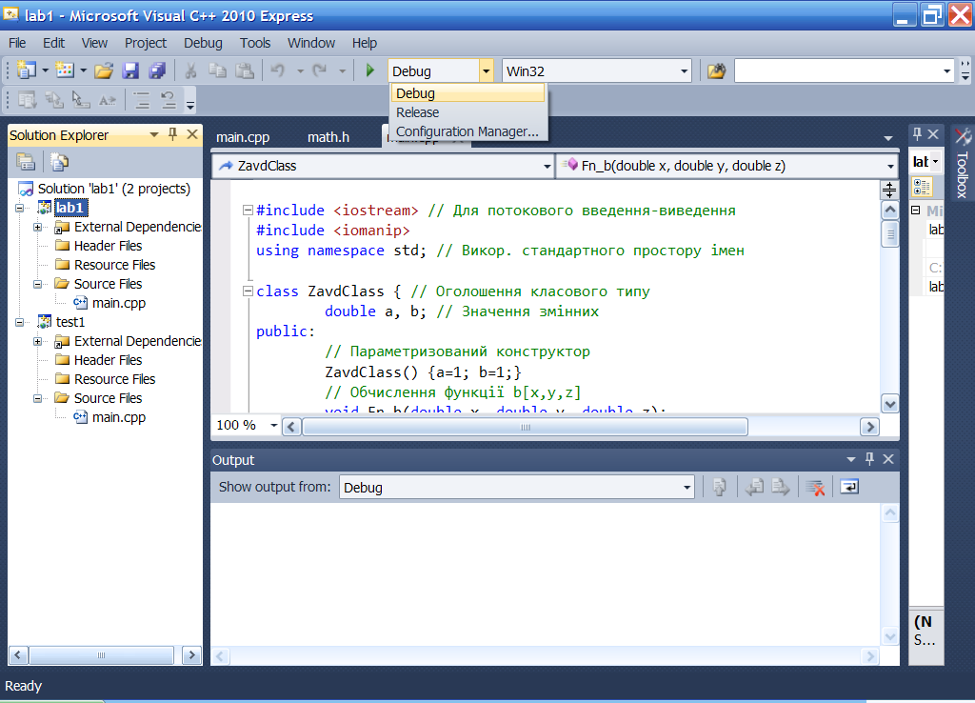
Task: Click the Find in Files icon
Action: click(716, 70)
